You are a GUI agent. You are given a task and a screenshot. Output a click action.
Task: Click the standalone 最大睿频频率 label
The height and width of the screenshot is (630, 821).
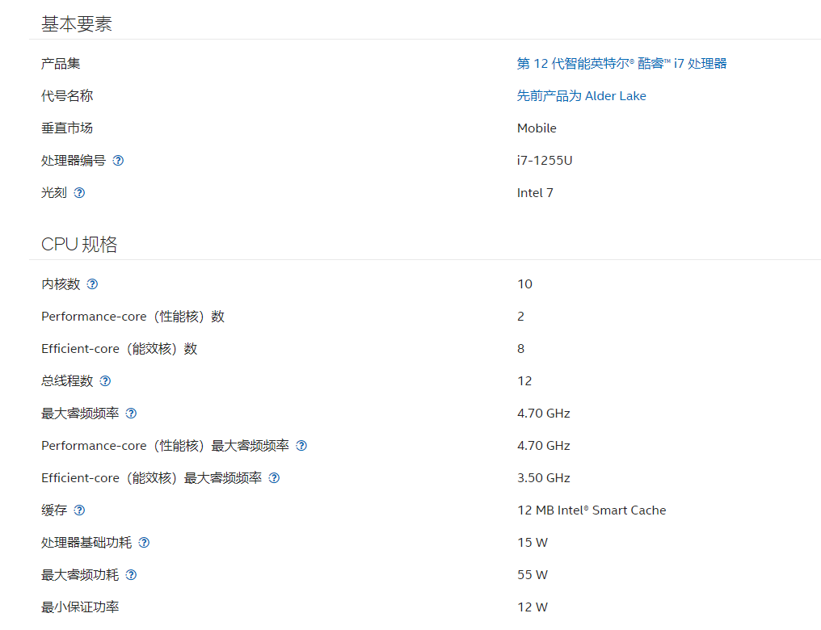pyautogui.click(x=80, y=414)
